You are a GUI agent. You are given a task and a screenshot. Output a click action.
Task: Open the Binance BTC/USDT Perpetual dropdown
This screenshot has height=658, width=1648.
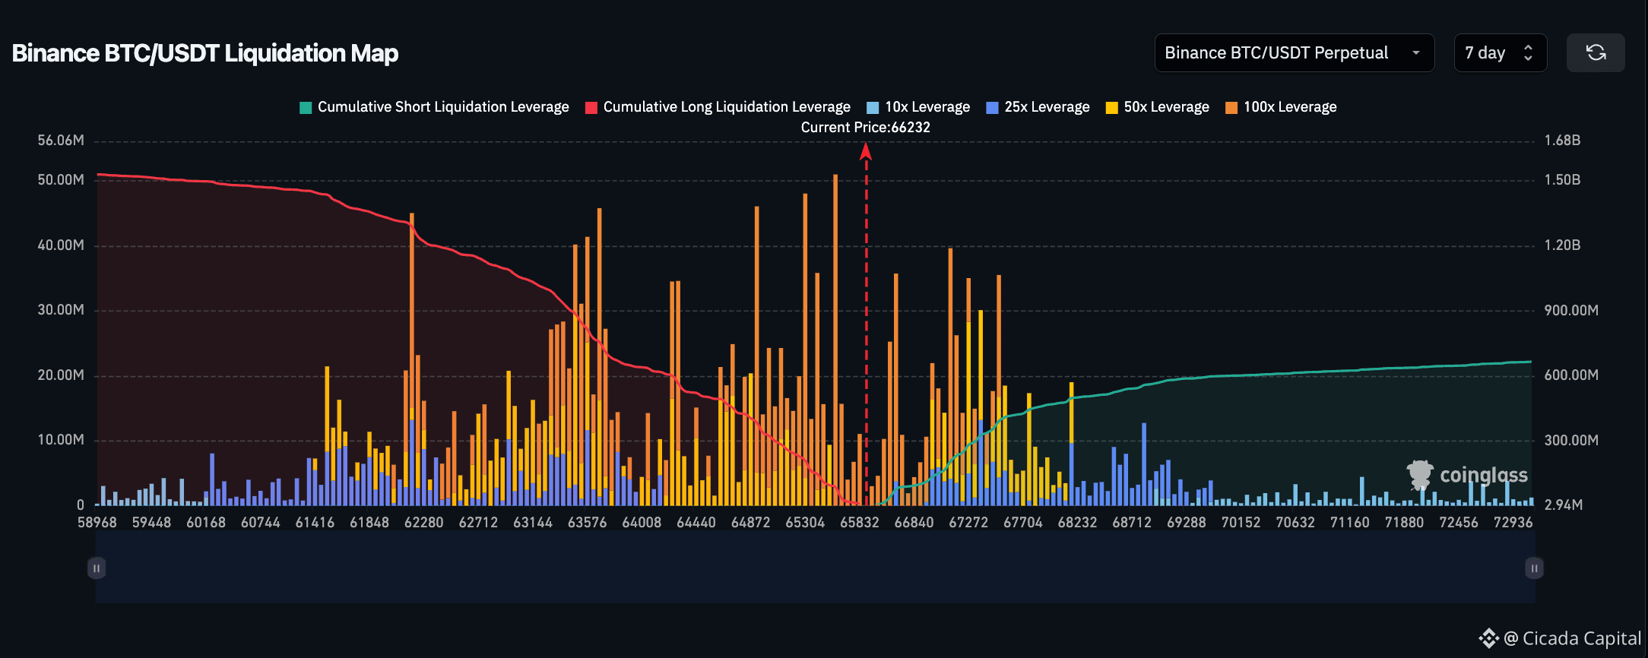(x=1294, y=52)
